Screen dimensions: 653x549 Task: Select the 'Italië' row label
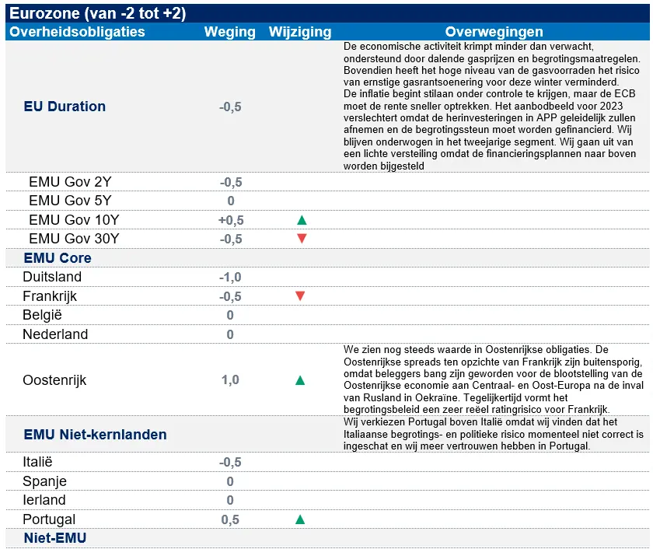[x=37, y=462]
